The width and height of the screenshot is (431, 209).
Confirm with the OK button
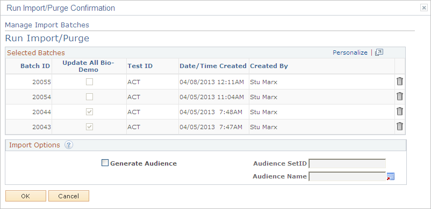pyautogui.click(x=26, y=196)
